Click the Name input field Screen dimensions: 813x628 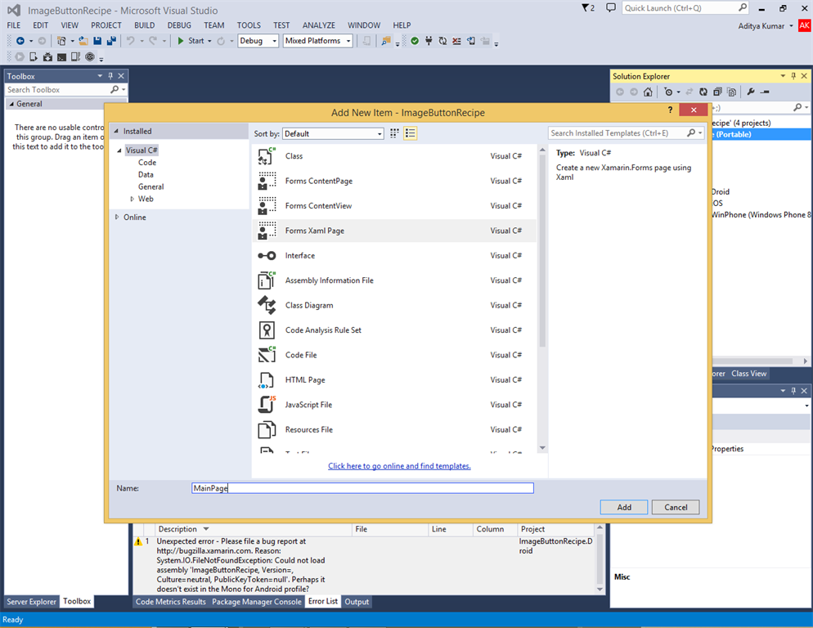[x=362, y=488]
